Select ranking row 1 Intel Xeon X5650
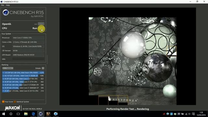This screenshot has height=117, width=208. click(x=23, y=73)
